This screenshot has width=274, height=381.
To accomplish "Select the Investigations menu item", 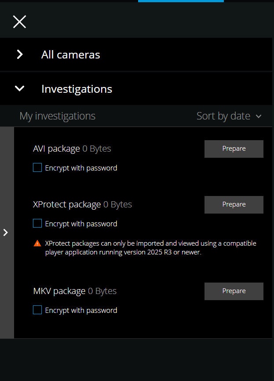I will [136, 89].
